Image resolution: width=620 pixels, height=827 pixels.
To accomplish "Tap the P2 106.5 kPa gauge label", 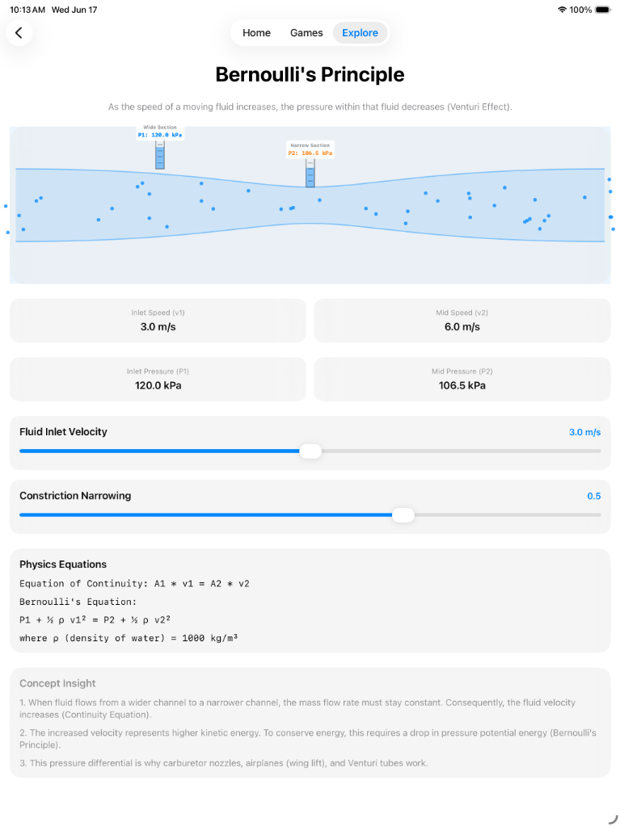I will (x=310, y=153).
